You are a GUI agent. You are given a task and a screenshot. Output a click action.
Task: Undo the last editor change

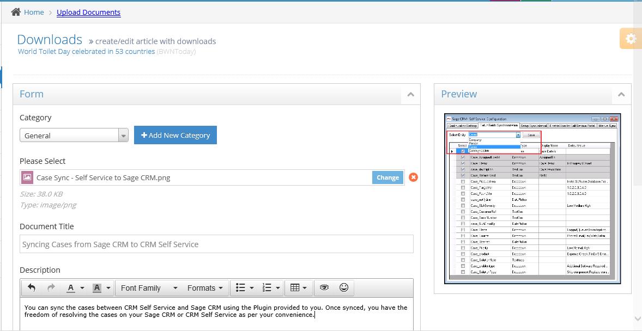[x=32, y=287]
